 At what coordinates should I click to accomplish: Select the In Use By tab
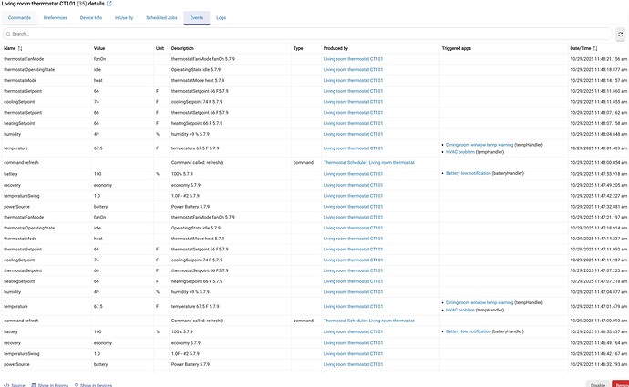click(x=125, y=17)
